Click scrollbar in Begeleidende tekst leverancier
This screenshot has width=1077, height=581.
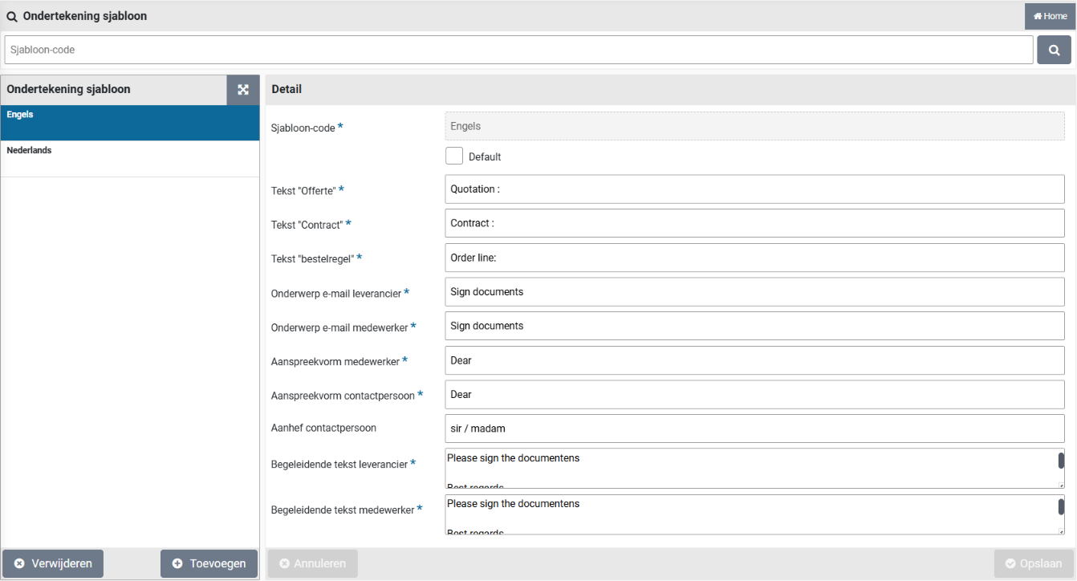pos(1060,461)
